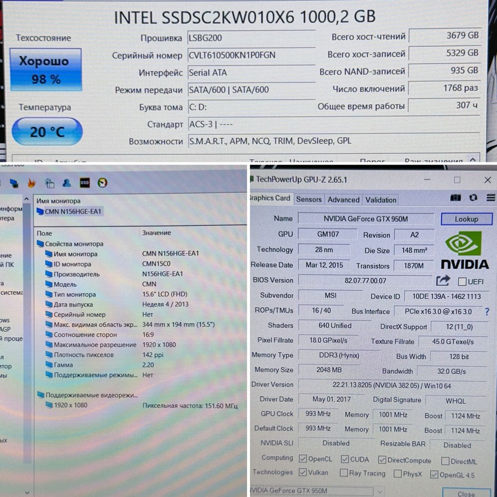Image resolution: width=497 pixels, height=497 pixels.
Task: Click the Device ID value 10DE 139A - 1462 1113
Action: 446,296
